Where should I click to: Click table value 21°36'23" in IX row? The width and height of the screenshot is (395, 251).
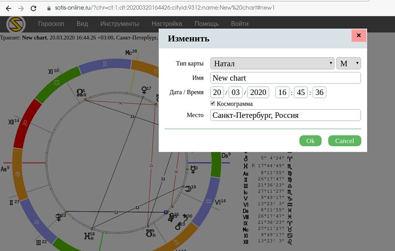coord(271,222)
